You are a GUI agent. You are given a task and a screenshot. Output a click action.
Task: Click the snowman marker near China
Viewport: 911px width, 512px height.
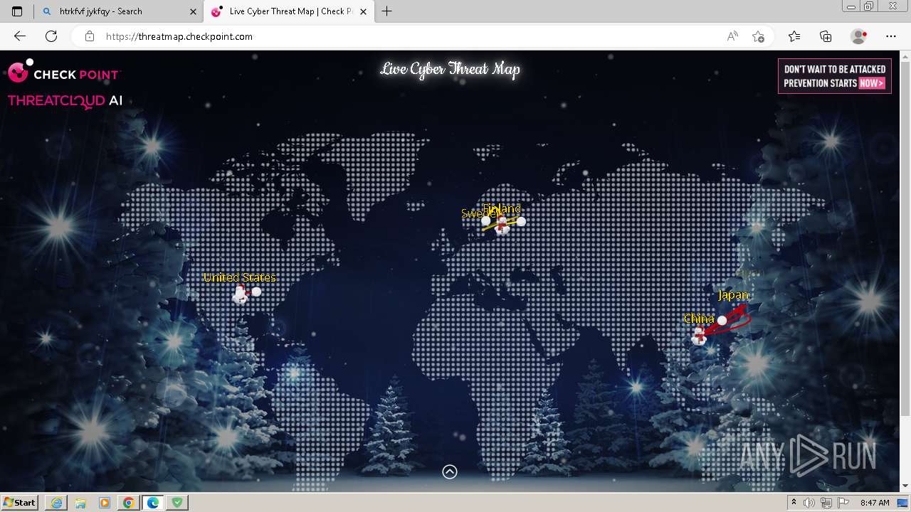pyautogui.click(x=699, y=336)
